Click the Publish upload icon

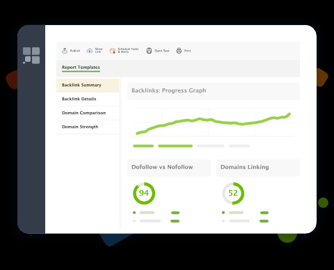point(65,51)
